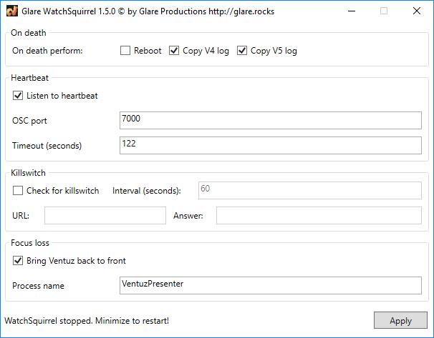Uncheck the Copy V4 log option
Image resolution: width=434 pixels, height=338 pixels.
pyautogui.click(x=174, y=51)
